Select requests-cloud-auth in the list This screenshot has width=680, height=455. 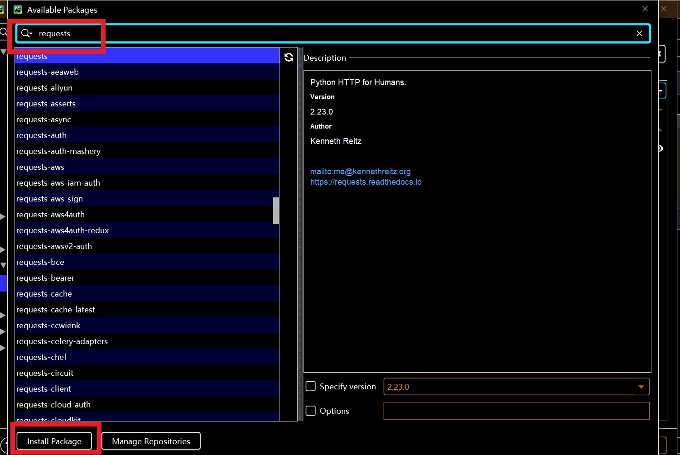(x=147, y=405)
